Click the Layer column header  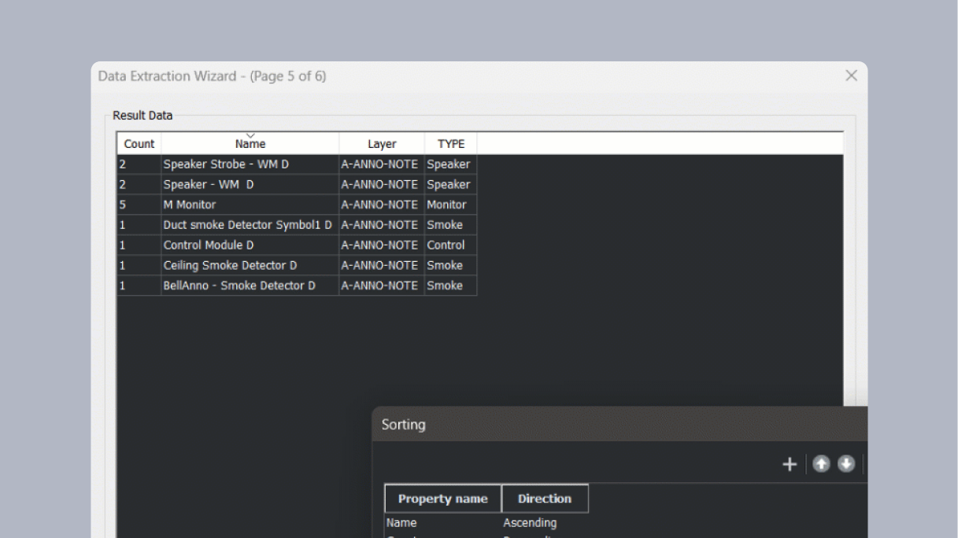pyautogui.click(x=382, y=143)
